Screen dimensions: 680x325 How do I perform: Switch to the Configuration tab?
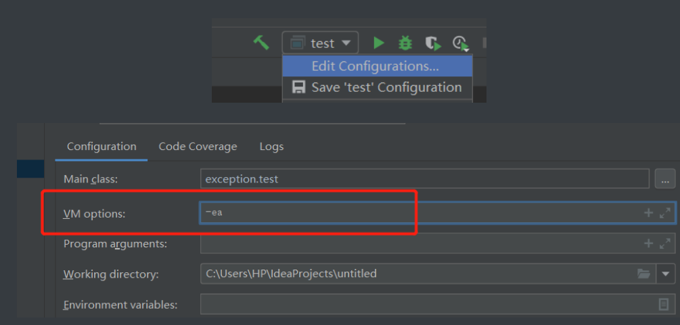point(101,147)
